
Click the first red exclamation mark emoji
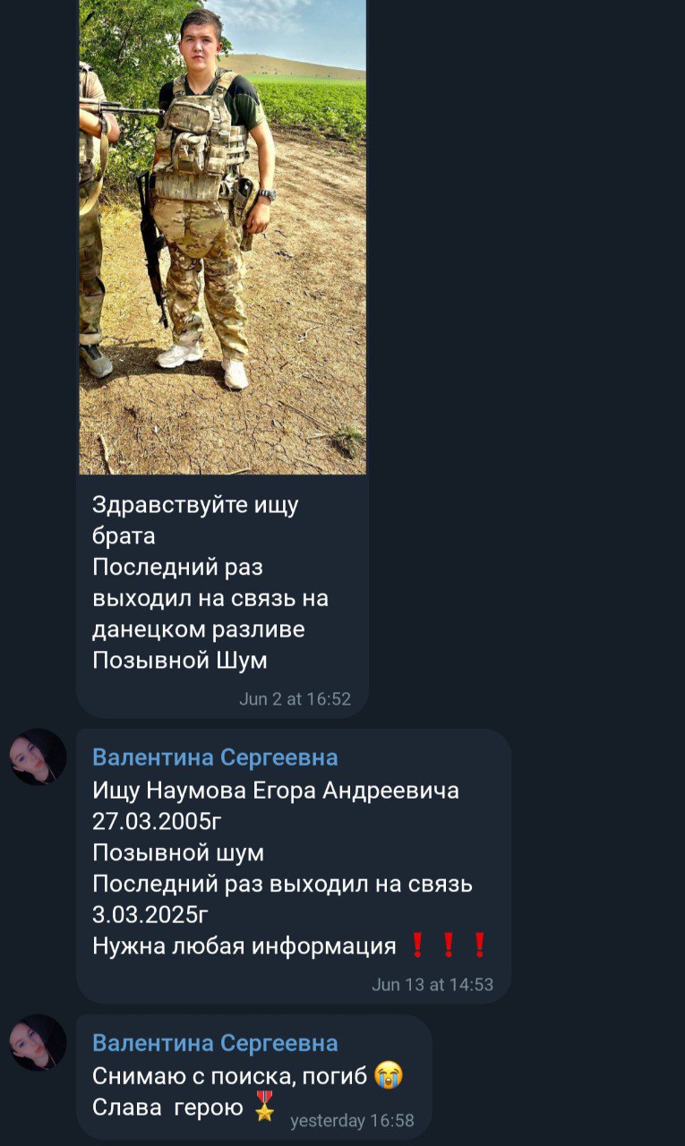coord(417,945)
